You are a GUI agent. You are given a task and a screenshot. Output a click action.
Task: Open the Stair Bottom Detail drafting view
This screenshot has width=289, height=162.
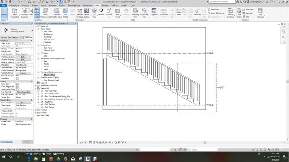tap(51, 80)
